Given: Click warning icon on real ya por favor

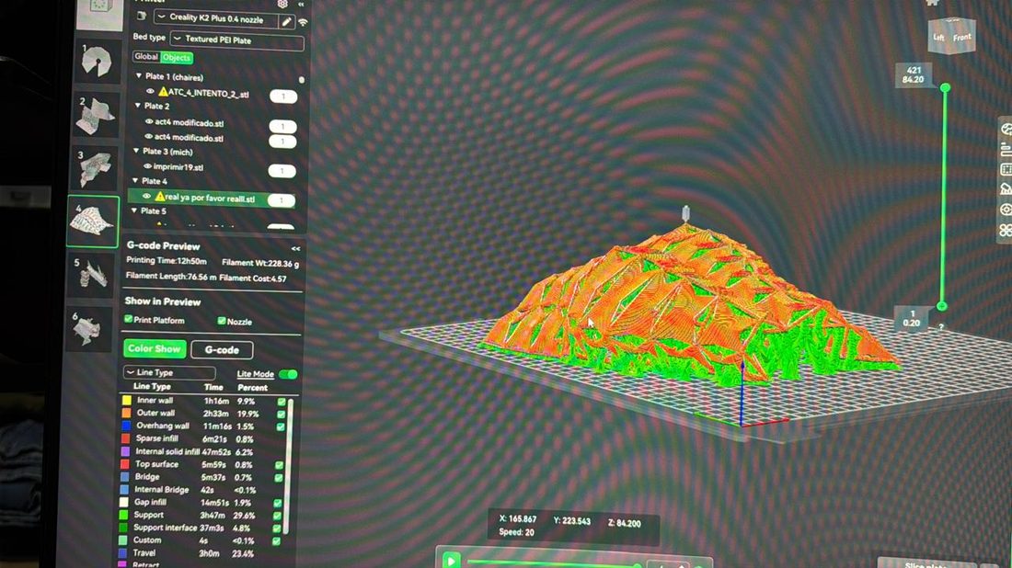Looking at the screenshot, I should coord(160,197).
